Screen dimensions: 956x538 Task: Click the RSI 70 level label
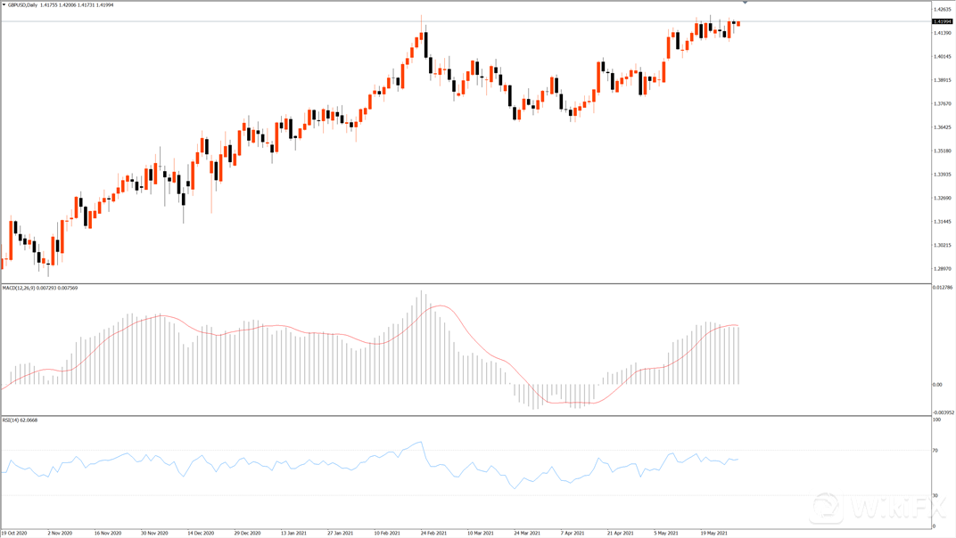pyautogui.click(x=935, y=451)
